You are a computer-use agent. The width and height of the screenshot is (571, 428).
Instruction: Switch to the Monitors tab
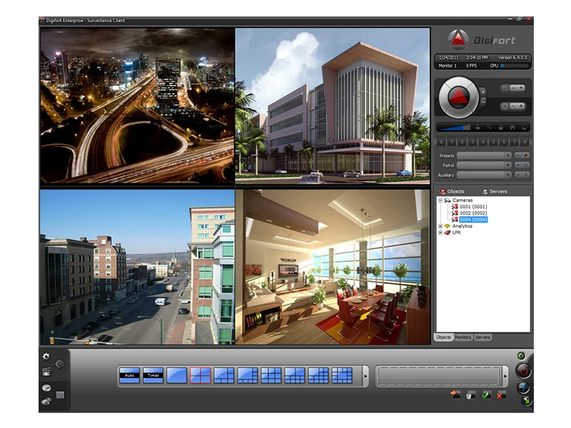click(463, 337)
